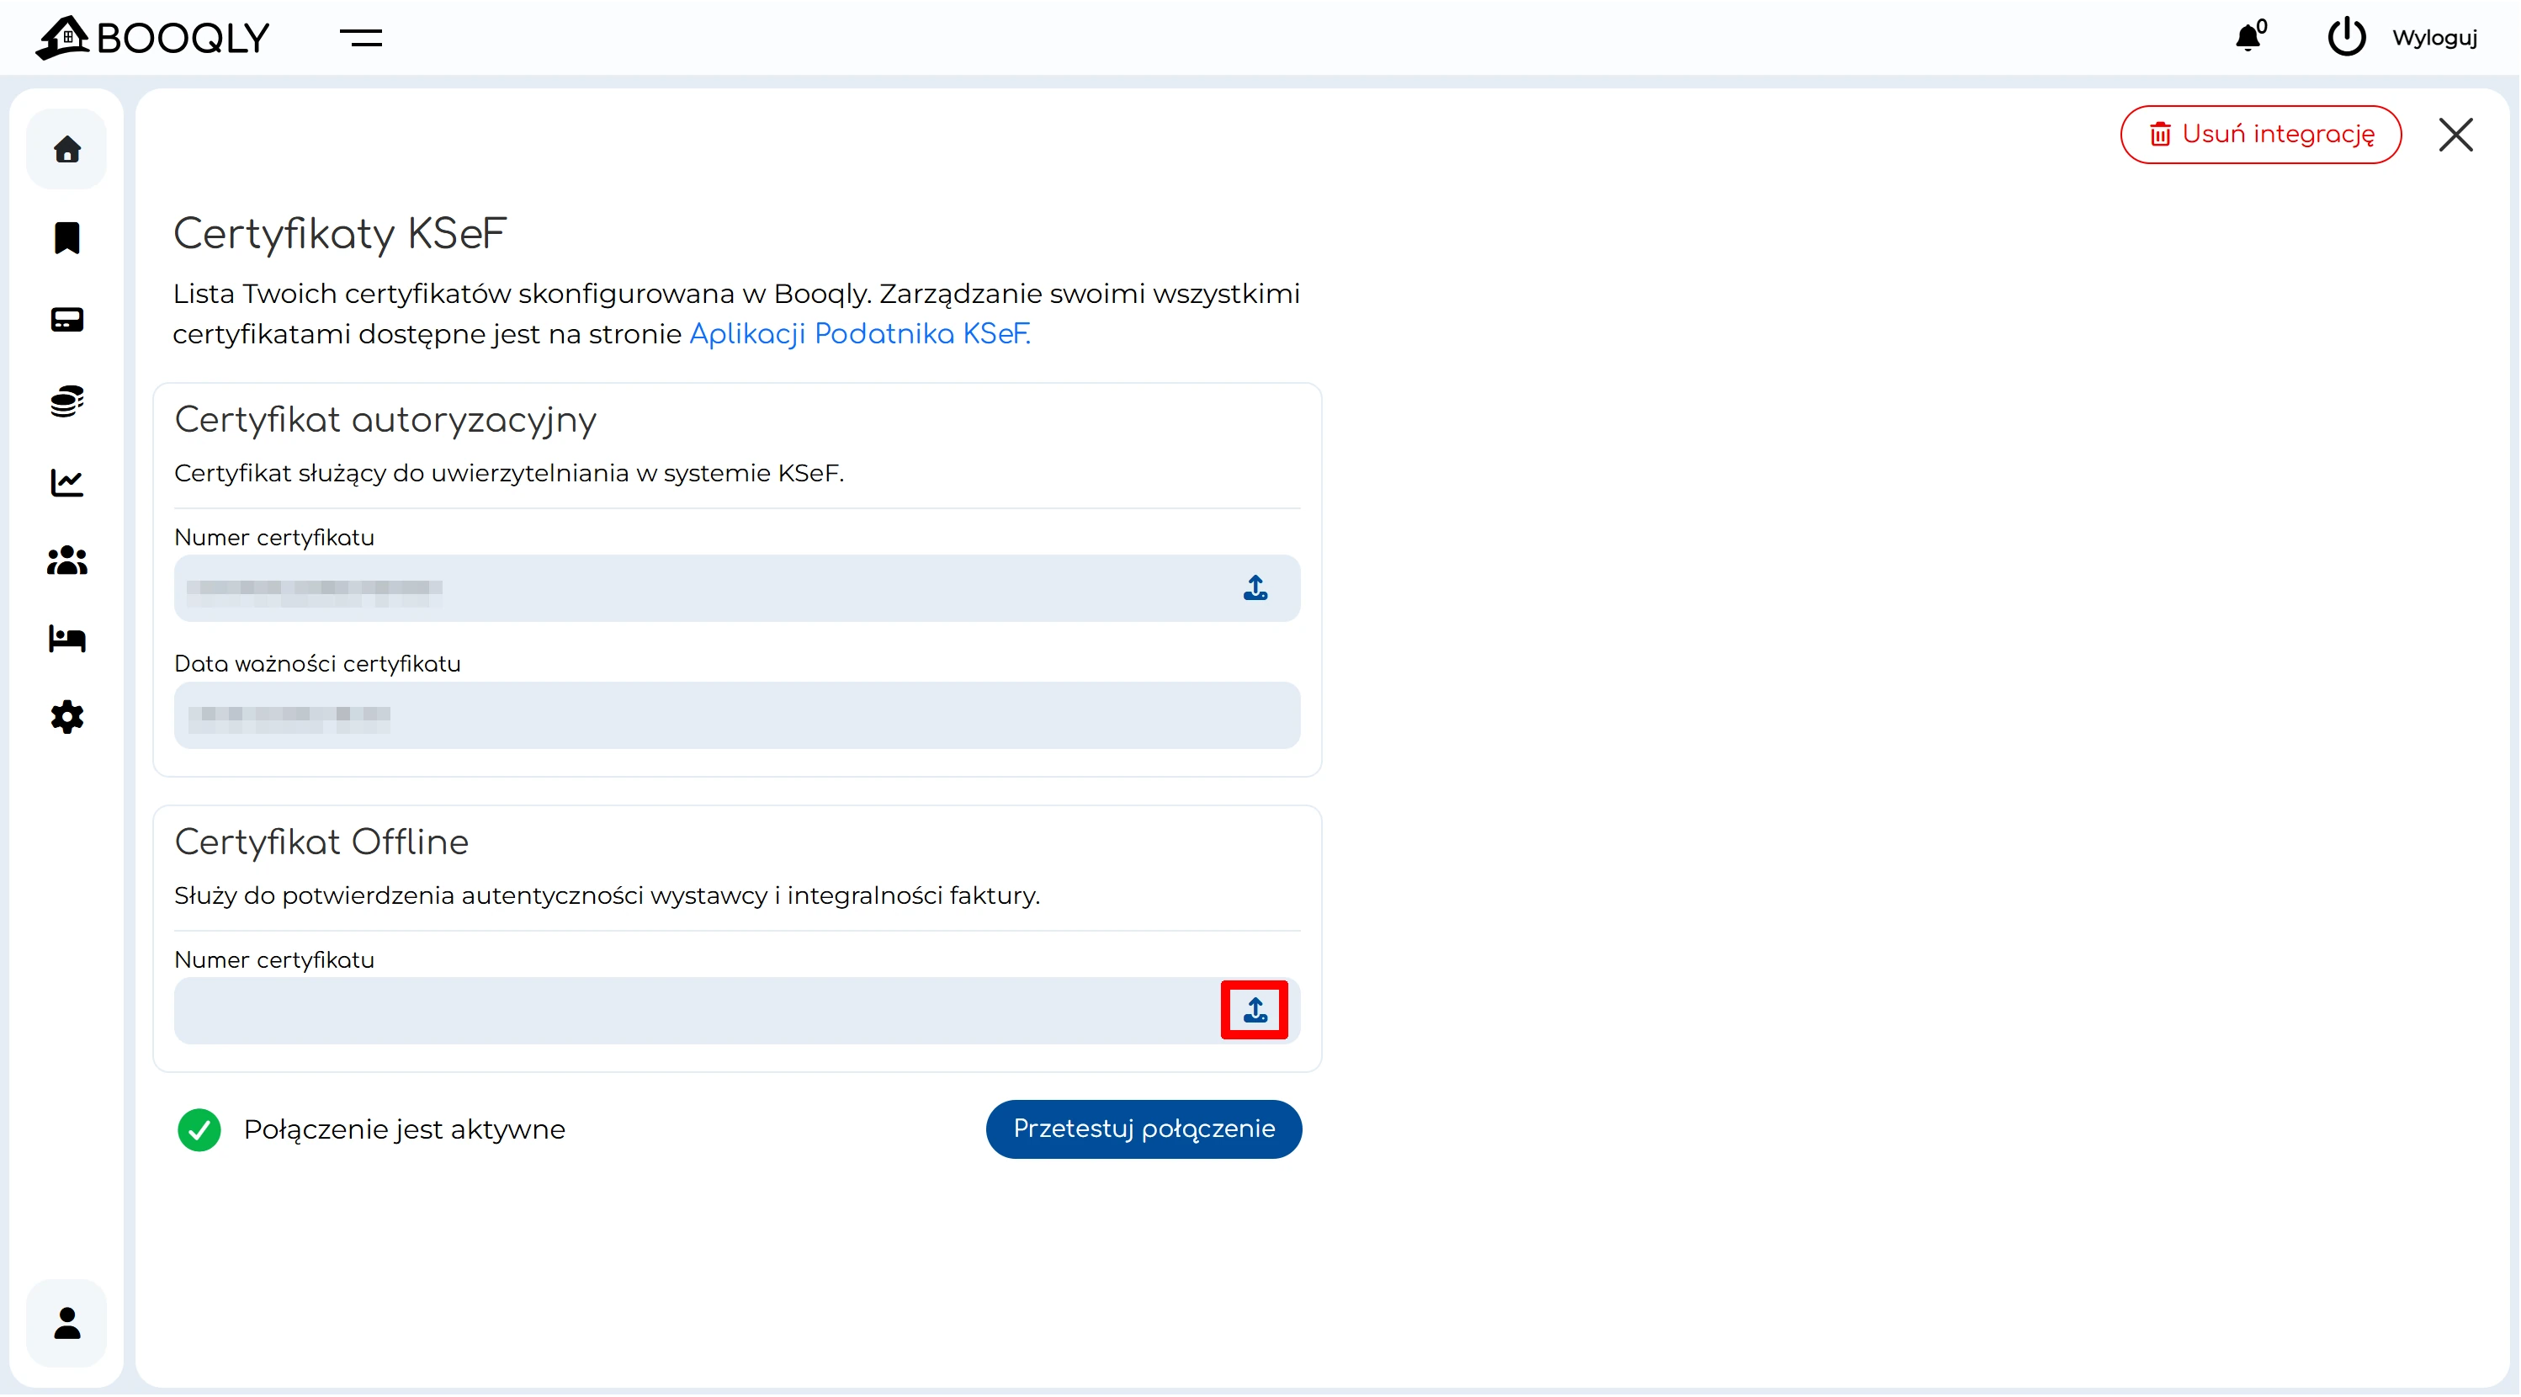Click the Data ważności certyfikatu field
This screenshot has height=1397, width=2521.
(736, 714)
